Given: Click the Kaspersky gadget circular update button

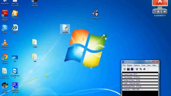Looking at the screenshot, I should (x=155, y=12).
